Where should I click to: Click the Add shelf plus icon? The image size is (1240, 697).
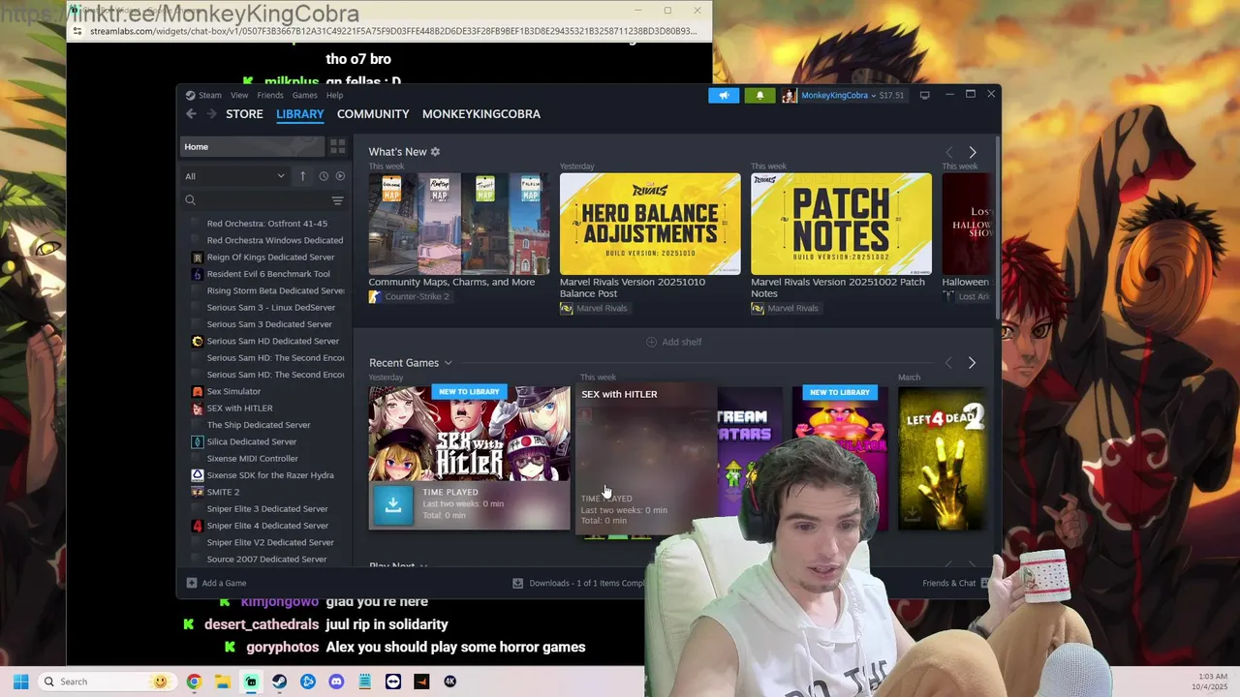coord(651,342)
